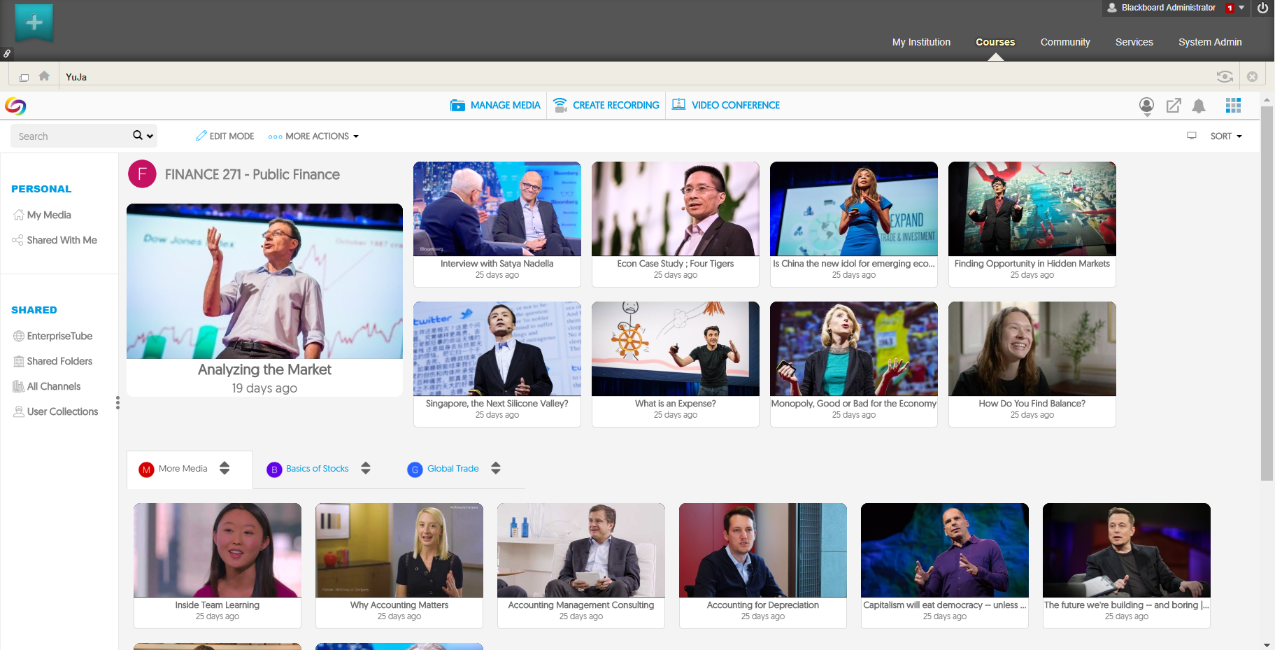Viewport: 1275px width, 650px height.
Task: Click in the Search field
Action: 70,136
